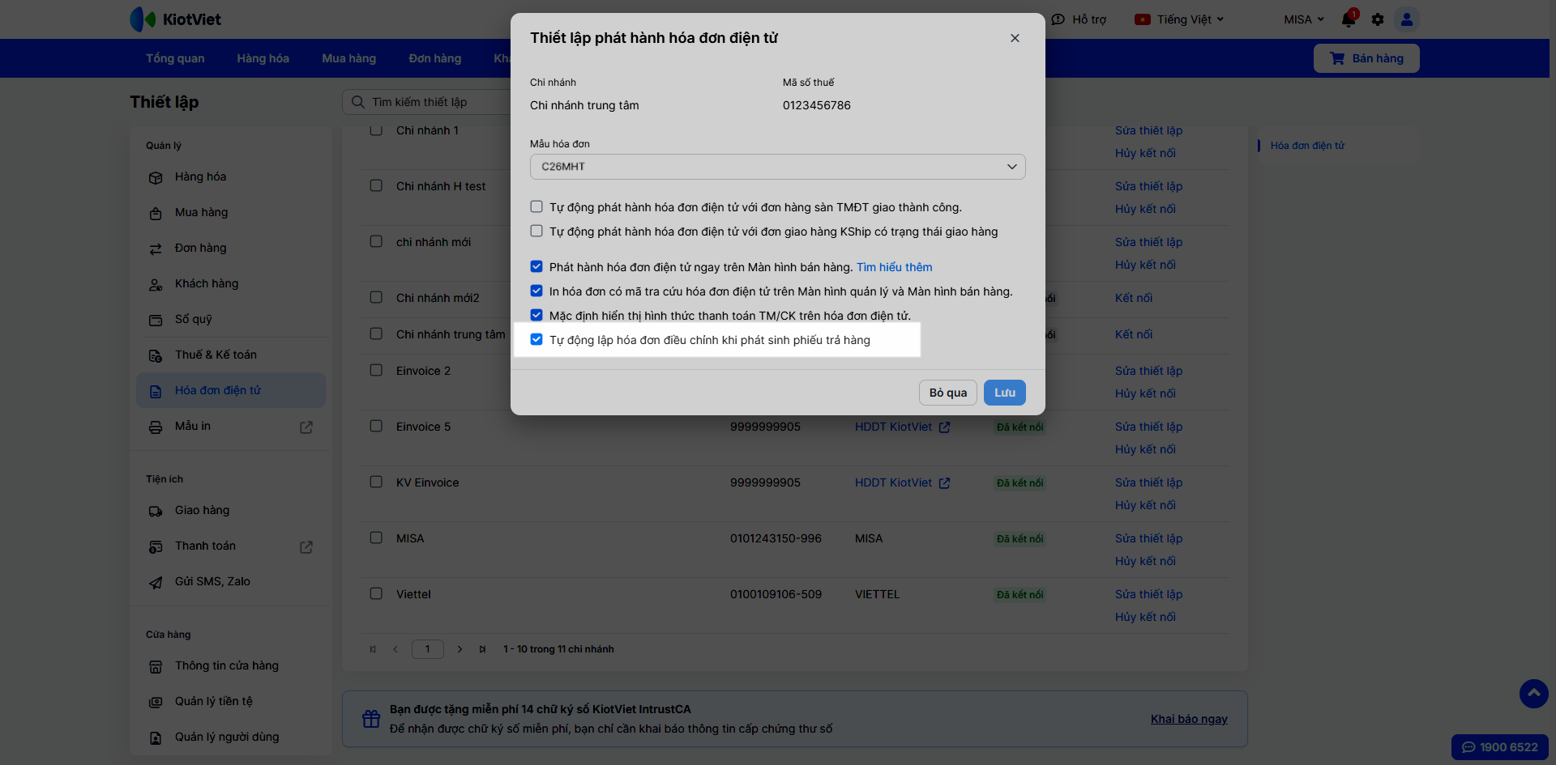The width and height of the screenshot is (1556, 765).
Task: Select Đơn hàng in the settings sidebar
Action: tap(231, 248)
